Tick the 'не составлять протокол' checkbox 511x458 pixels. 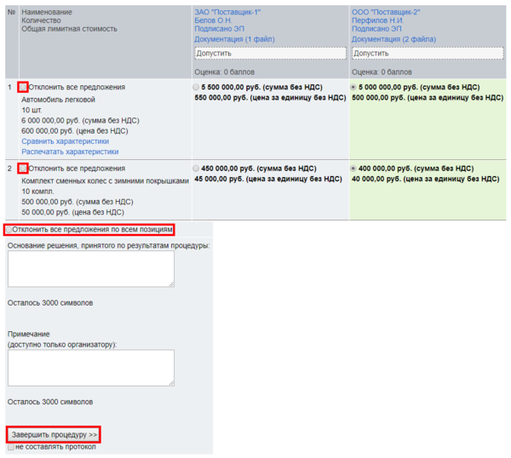(10, 446)
